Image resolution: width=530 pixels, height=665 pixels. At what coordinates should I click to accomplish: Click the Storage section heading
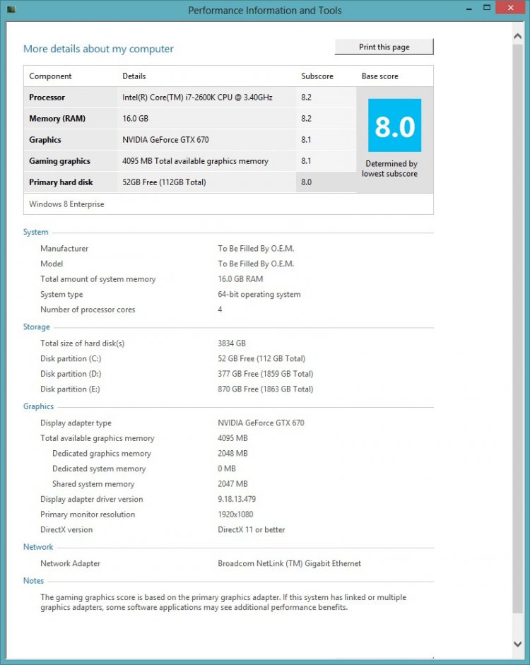[37, 327]
